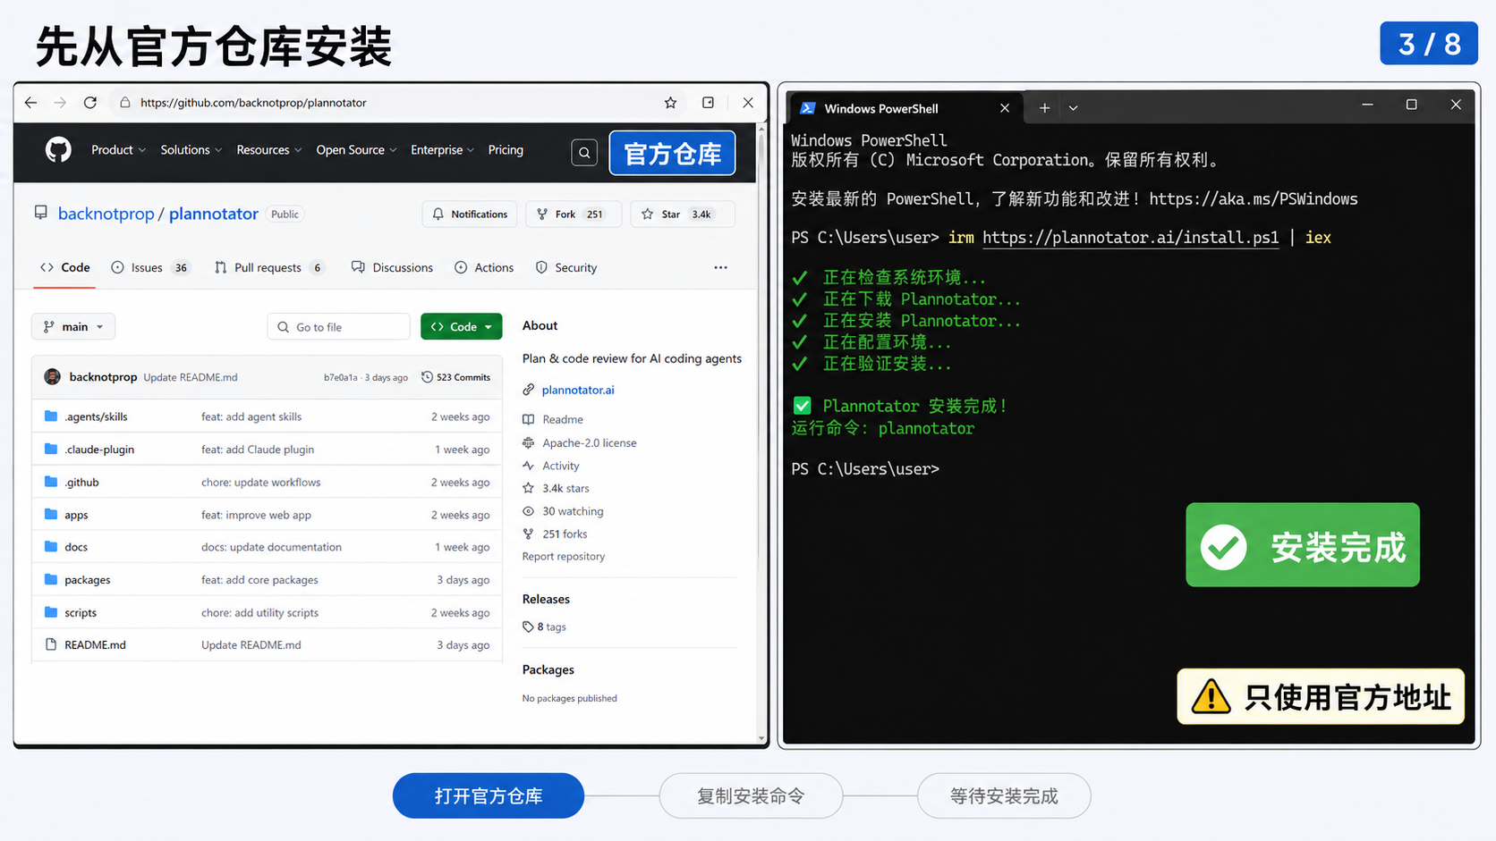
Task: Open the Issues tab
Action: [150, 267]
